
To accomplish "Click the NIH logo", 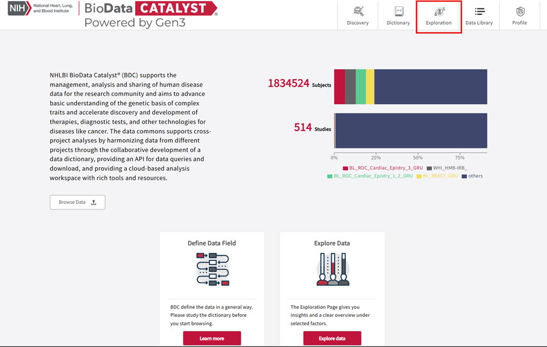I will (19, 8).
